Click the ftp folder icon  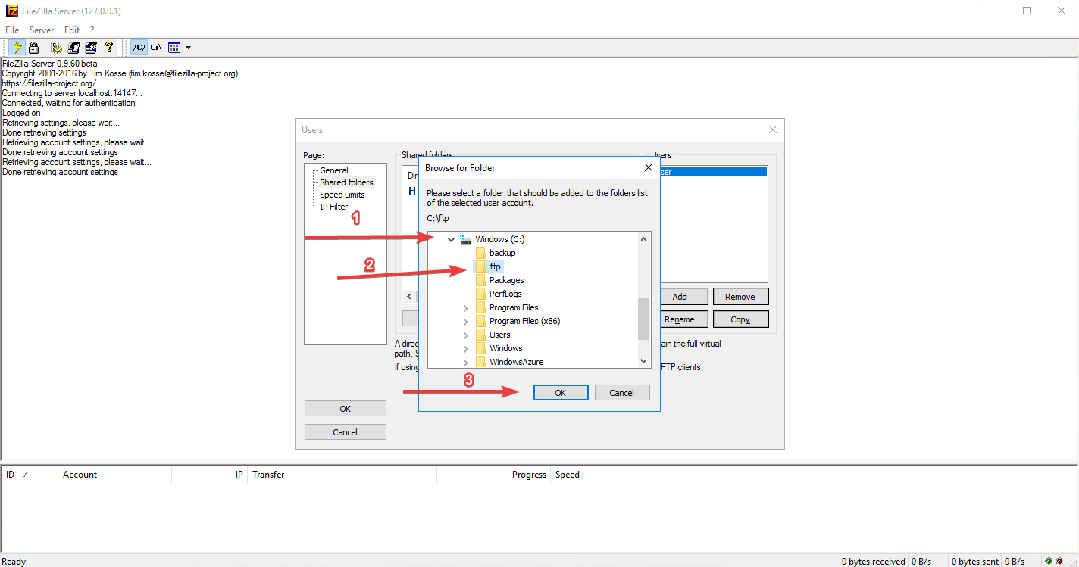tap(480, 266)
